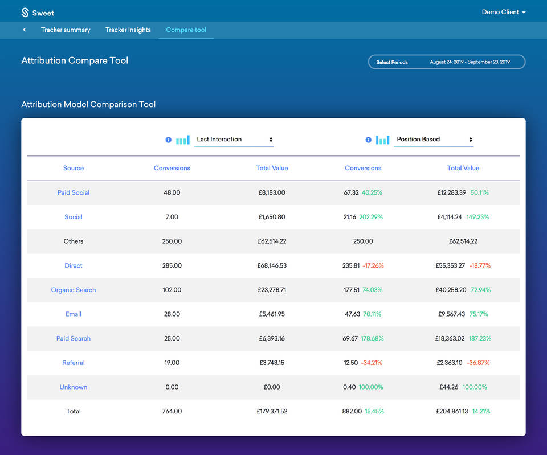The width and height of the screenshot is (547, 455).
Task: Click Last Interaction Total Value column header
Action: (x=272, y=168)
